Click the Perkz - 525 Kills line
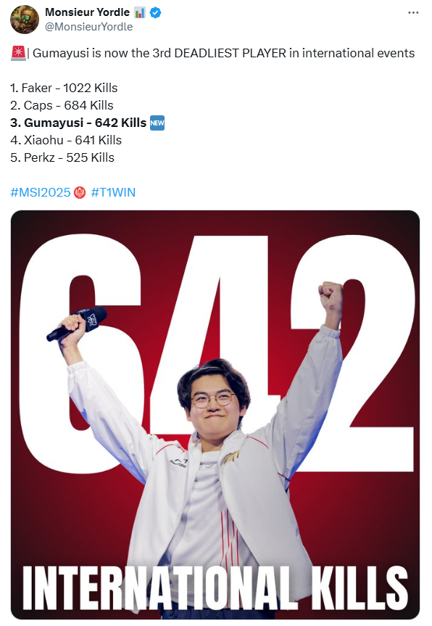Screen dimensions: 432x626 [x=62, y=157]
